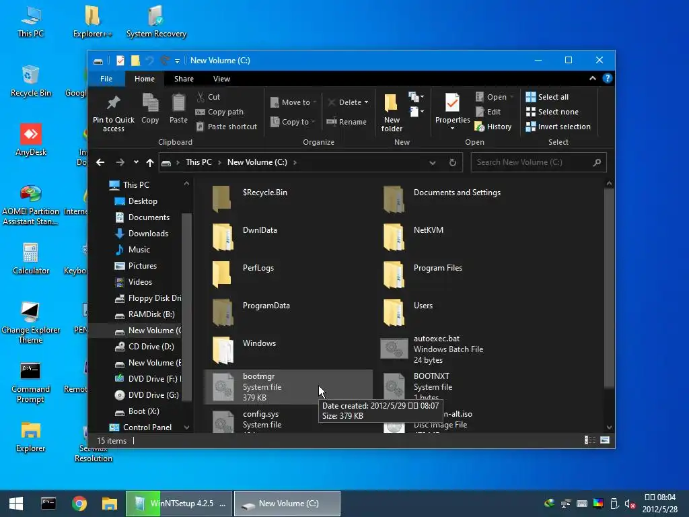The image size is (689, 517).
Task: Click Select all in ribbon
Action: point(547,97)
